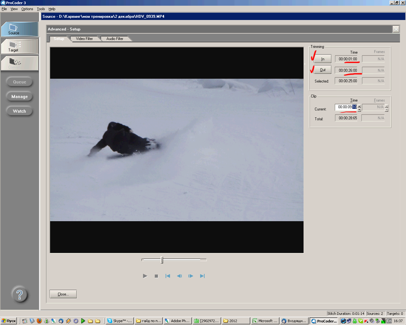The image size is (406, 325).
Task: Click the Kaspersky tray icon
Action: 366,321
